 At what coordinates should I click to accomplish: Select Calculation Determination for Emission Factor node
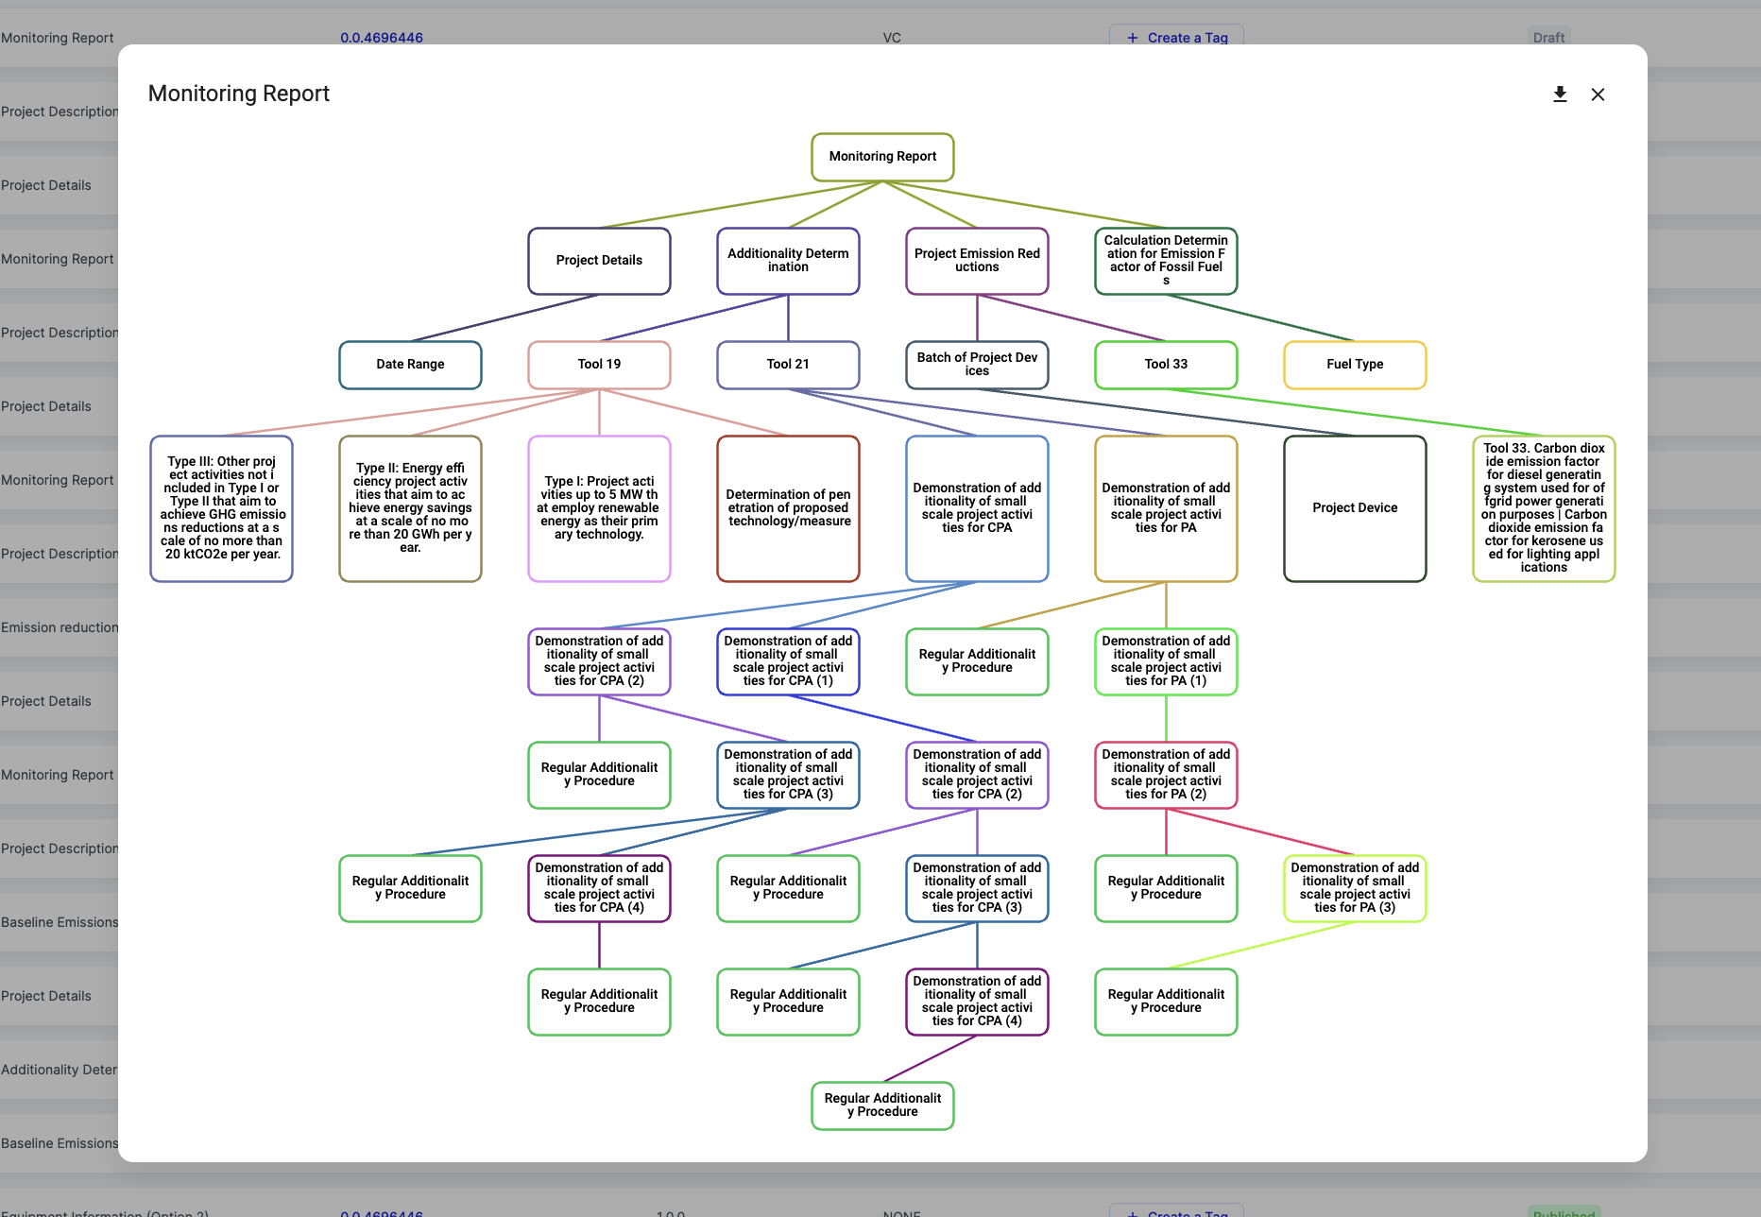pos(1166,261)
